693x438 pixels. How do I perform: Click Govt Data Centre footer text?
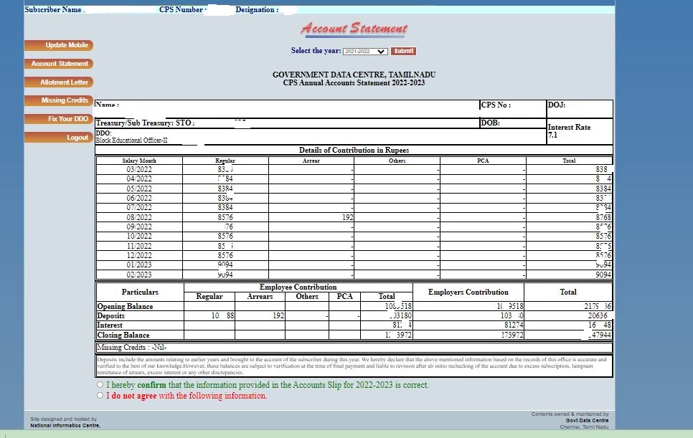[587, 420]
